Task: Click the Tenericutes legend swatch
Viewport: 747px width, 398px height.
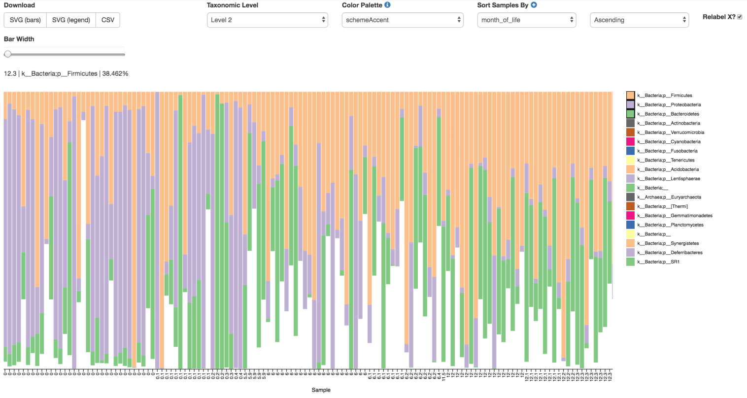Action: point(630,160)
